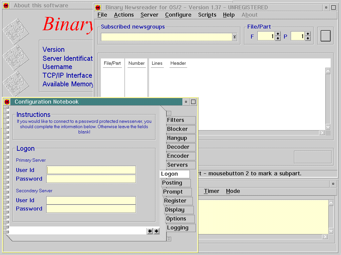
Task: Click the Header column header
Action: [x=178, y=63]
